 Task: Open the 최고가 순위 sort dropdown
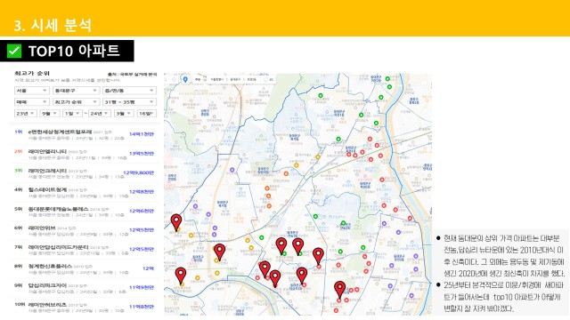click(76, 102)
